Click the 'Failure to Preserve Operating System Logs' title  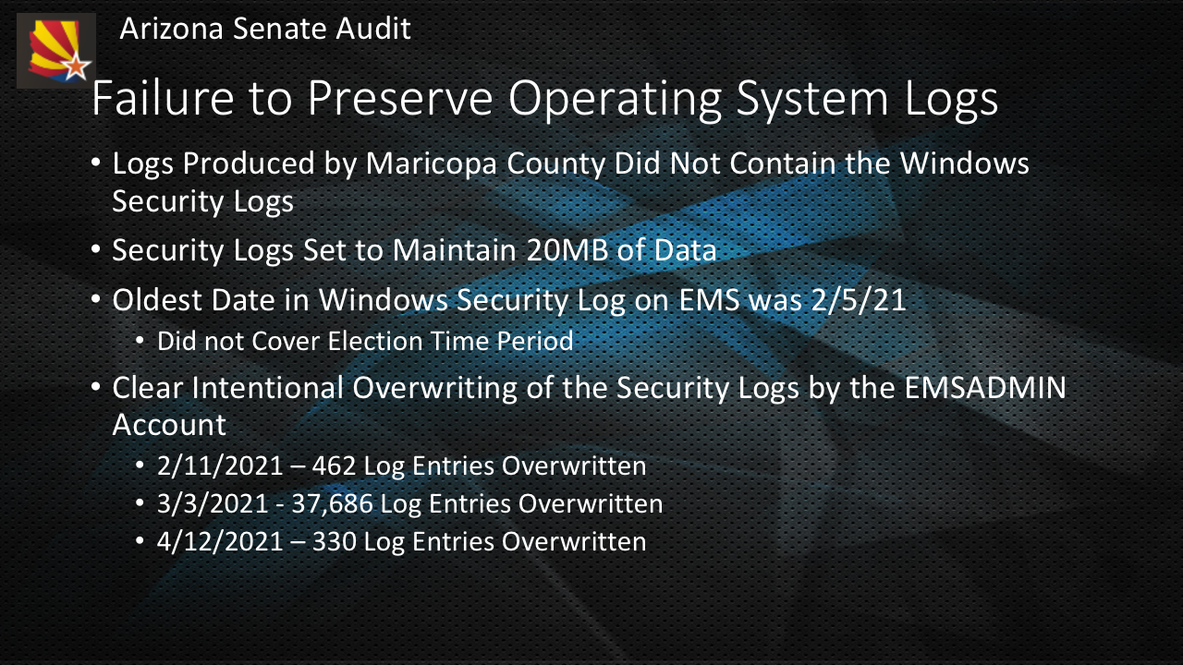coord(544,99)
